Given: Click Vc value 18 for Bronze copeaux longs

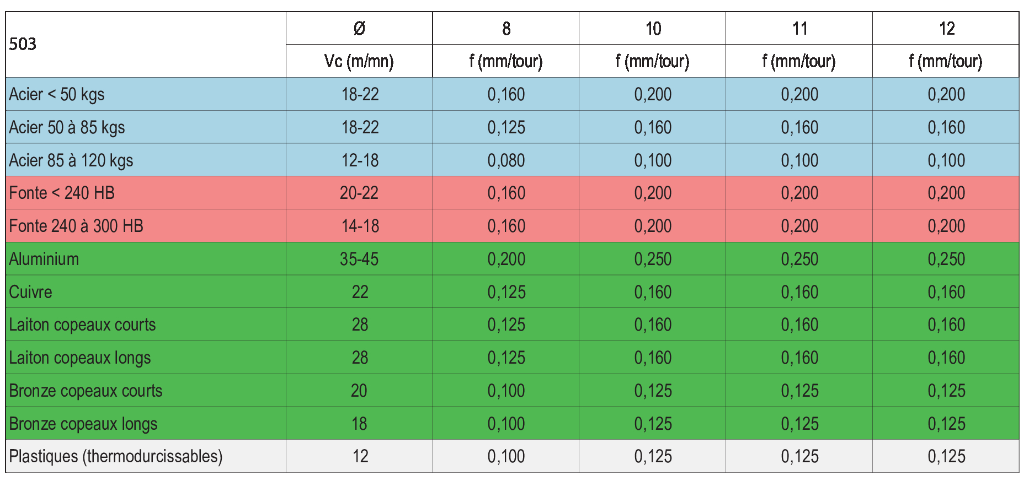Looking at the screenshot, I should tap(359, 424).
